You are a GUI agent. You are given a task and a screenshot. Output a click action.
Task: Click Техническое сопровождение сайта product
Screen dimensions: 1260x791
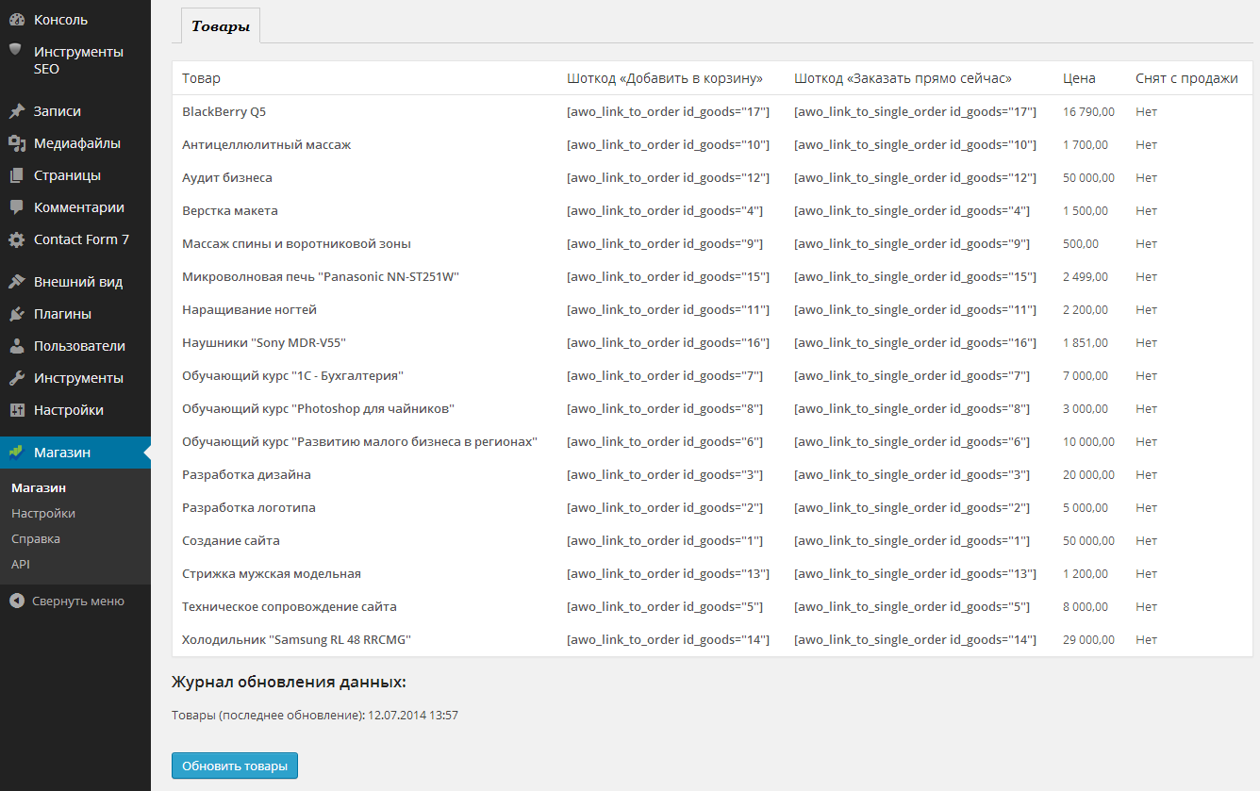tap(290, 607)
